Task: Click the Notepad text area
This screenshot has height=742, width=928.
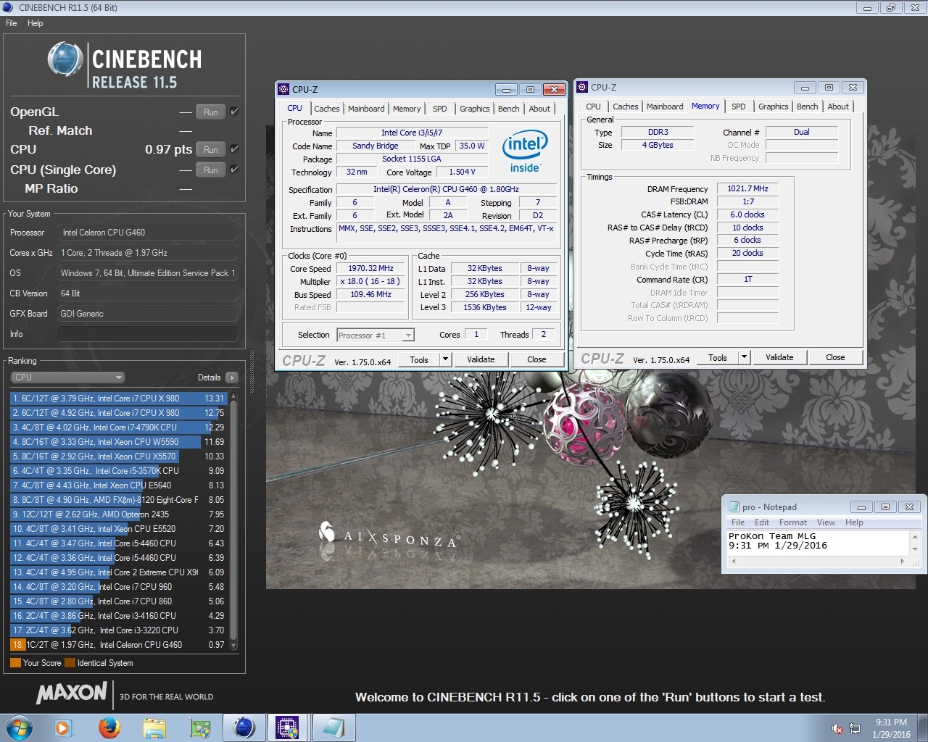Action: tap(818, 543)
